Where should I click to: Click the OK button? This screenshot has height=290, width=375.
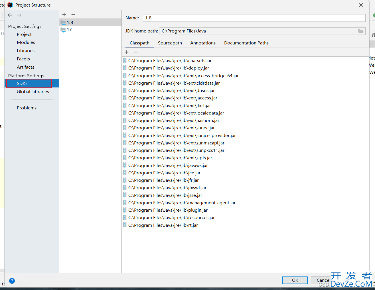pos(295,280)
